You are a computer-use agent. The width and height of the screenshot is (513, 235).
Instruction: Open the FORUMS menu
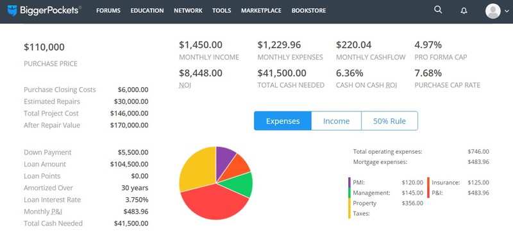[108, 10]
